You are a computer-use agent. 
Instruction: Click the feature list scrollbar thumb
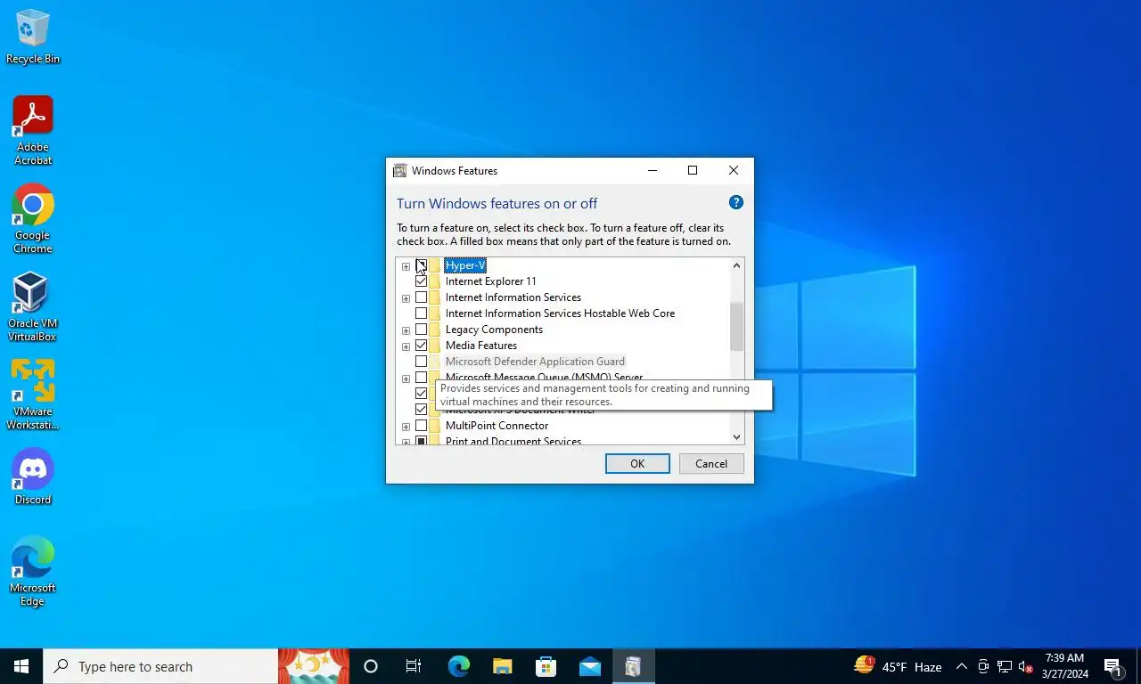[736, 326]
